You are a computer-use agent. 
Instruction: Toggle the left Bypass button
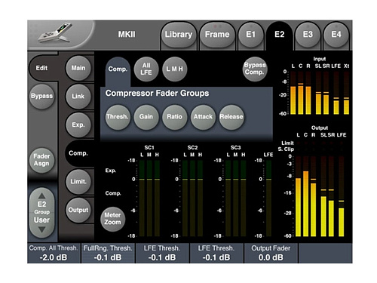coord(41,96)
